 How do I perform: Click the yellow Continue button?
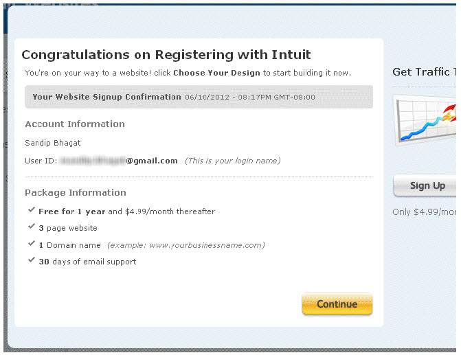point(337,304)
